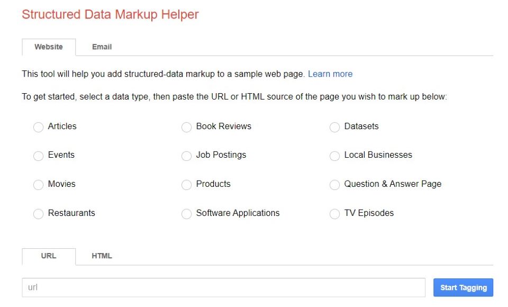The image size is (508, 307).
Task: Choose the Book Reviews data type
Action: tap(186, 127)
